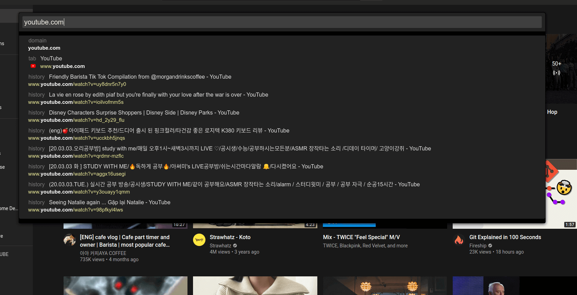
Task: Open the 98pfkyl4lws watch URL
Action: click(x=76, y=210)
